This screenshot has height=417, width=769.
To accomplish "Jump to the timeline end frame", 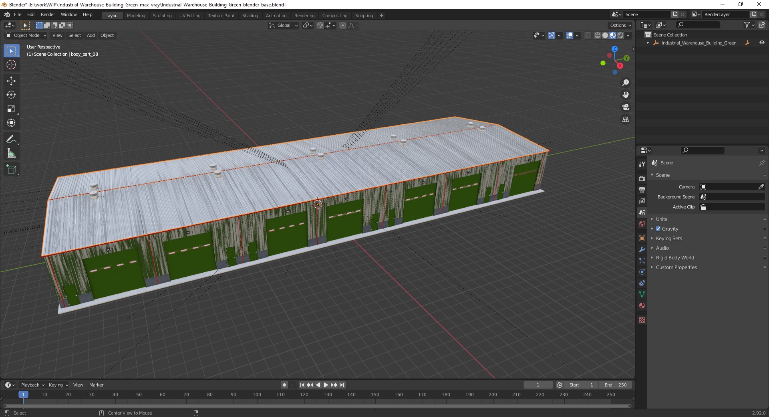I will [x=342, y=385].
